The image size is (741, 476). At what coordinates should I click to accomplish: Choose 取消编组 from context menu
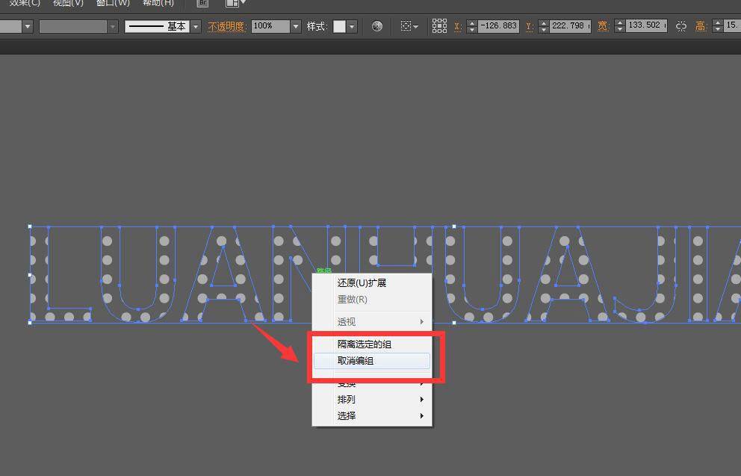[356, 361]
